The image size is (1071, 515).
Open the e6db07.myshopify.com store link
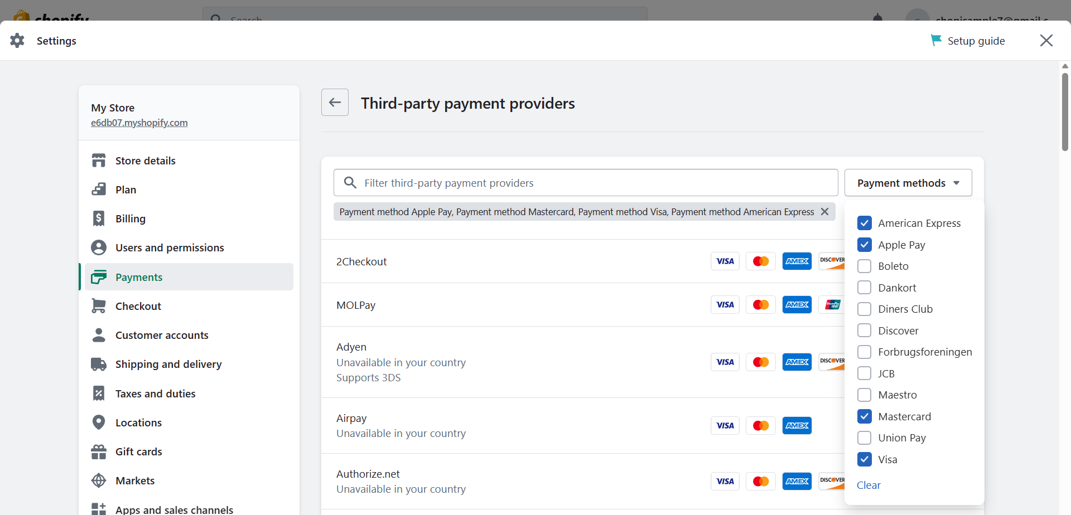click(x=139, y=123)
